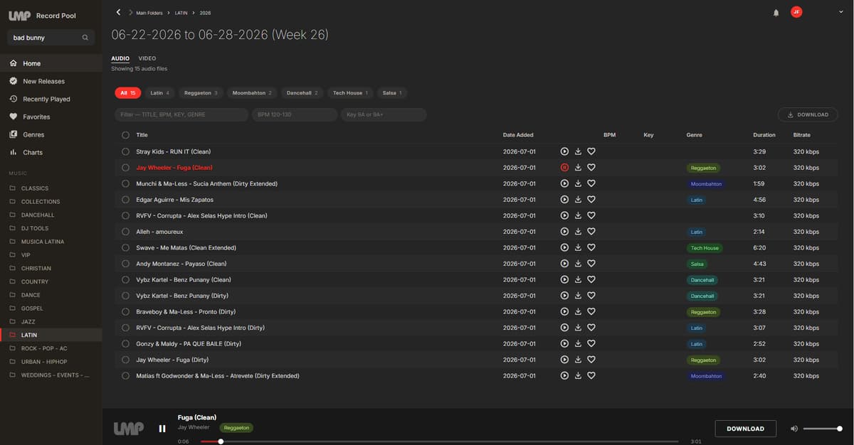854x445 pixels.
Task: Toggle select-all circle in the table header
Action: click(125, 135)
